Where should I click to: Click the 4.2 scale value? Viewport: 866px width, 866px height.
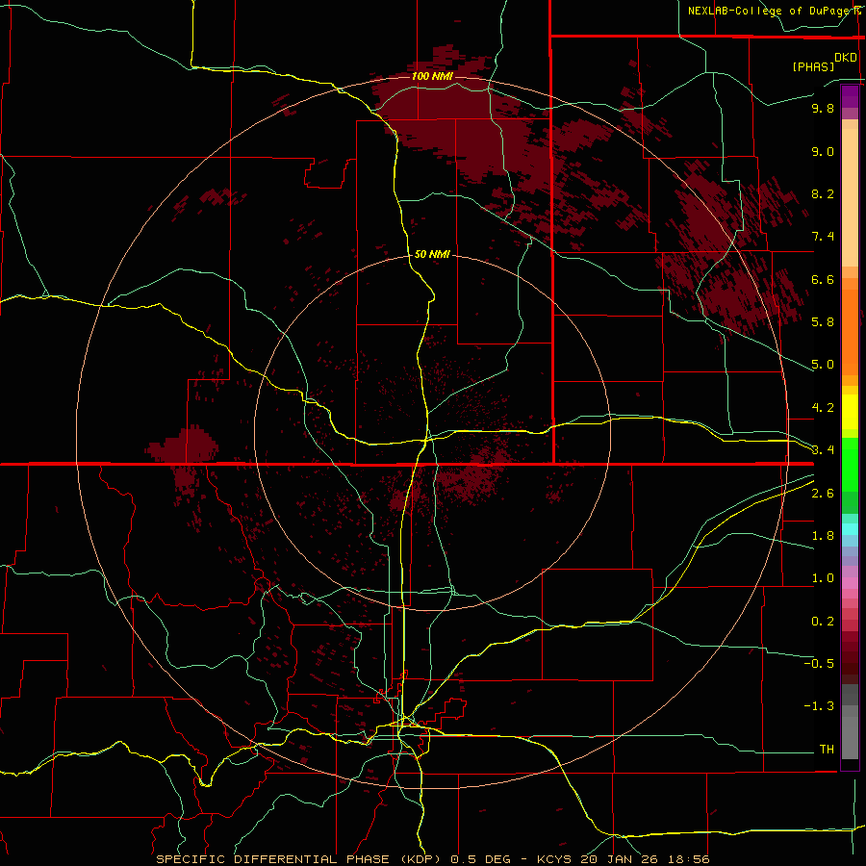click(823, 408)
